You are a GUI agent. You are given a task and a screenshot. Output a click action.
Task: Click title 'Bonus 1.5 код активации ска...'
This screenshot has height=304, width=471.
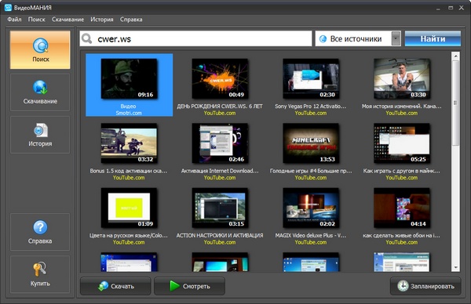pos(129,171)
